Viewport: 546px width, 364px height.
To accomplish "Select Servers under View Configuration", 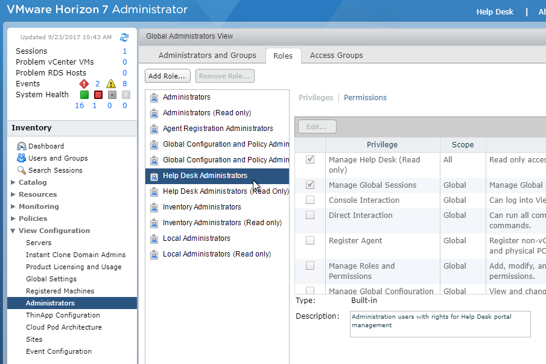I will [x=39, y=243].
